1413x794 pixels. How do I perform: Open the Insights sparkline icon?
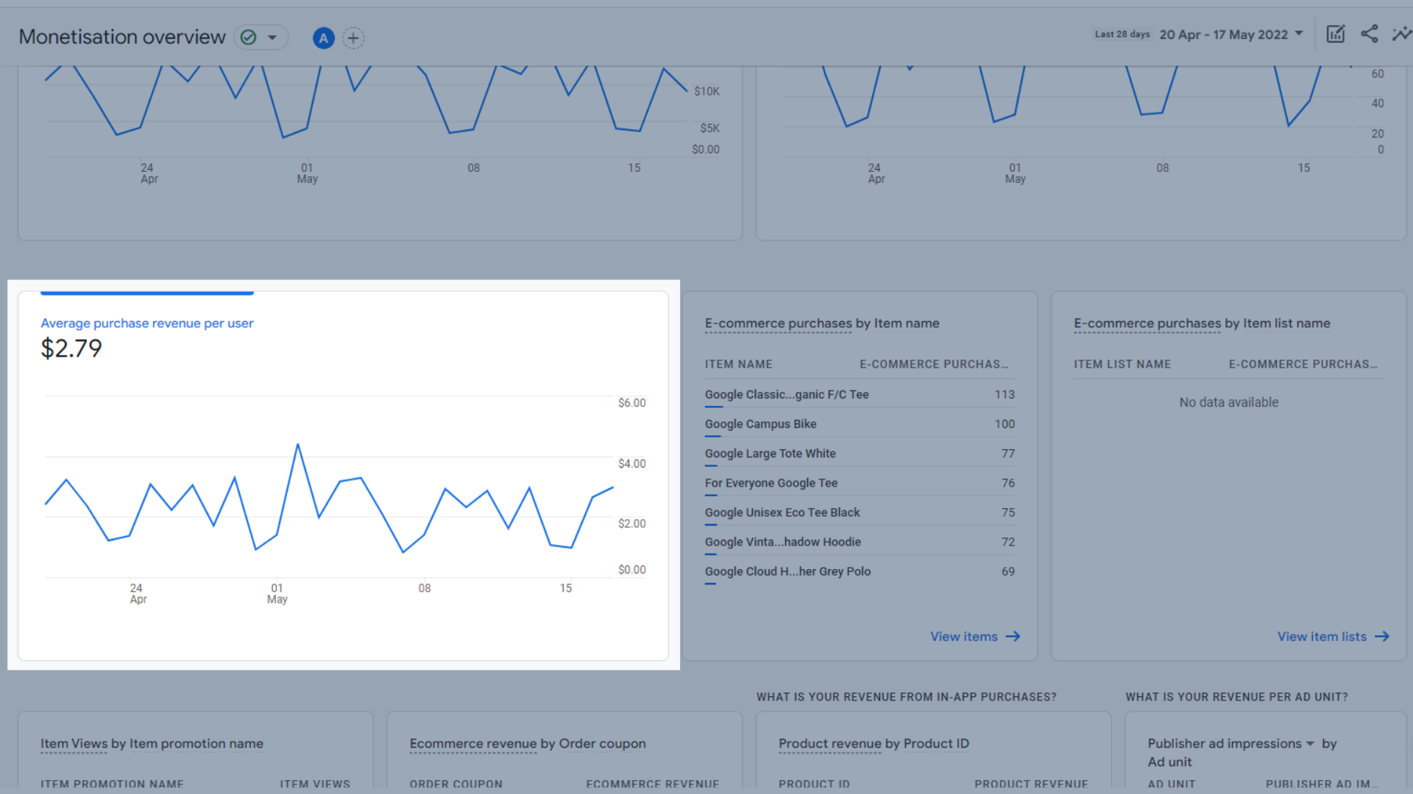click(x=1400, y=34)
